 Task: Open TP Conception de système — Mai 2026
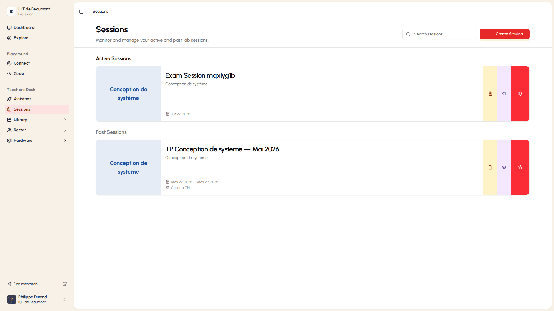coord(222,149)
